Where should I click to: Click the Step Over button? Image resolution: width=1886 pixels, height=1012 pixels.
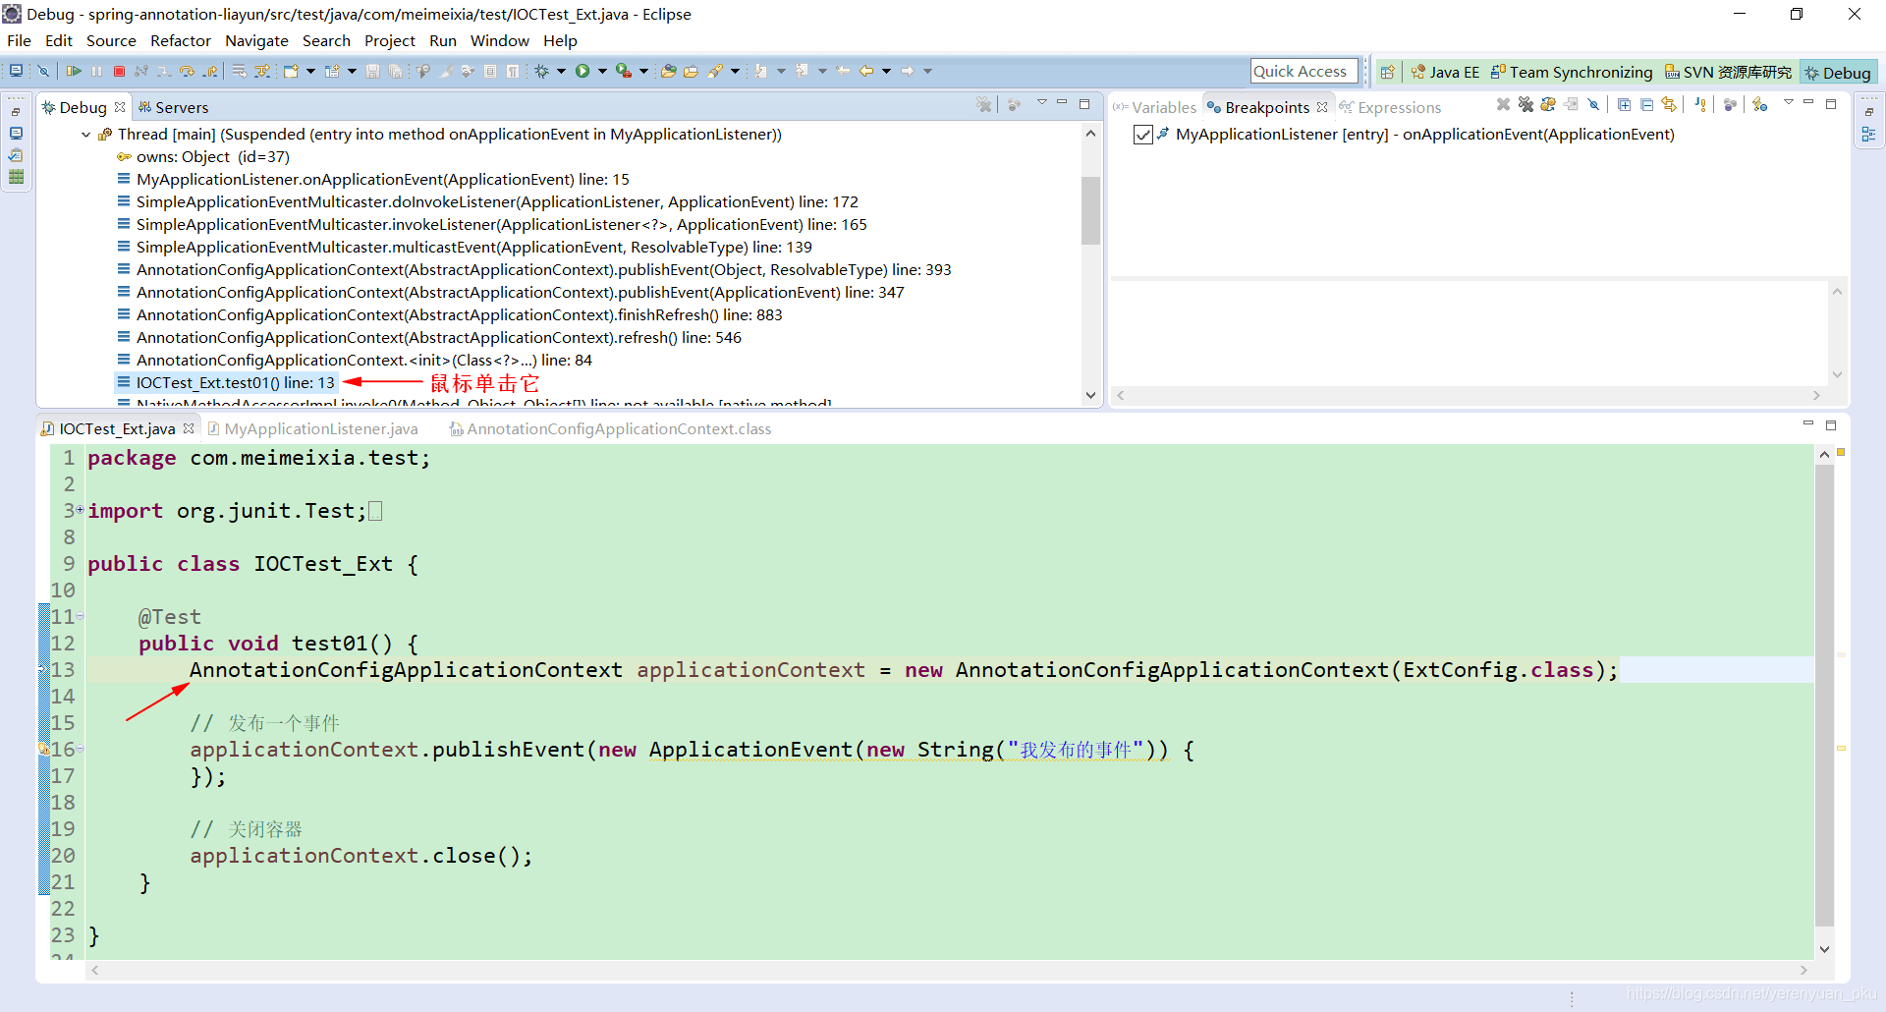click(x=187, y=71)
